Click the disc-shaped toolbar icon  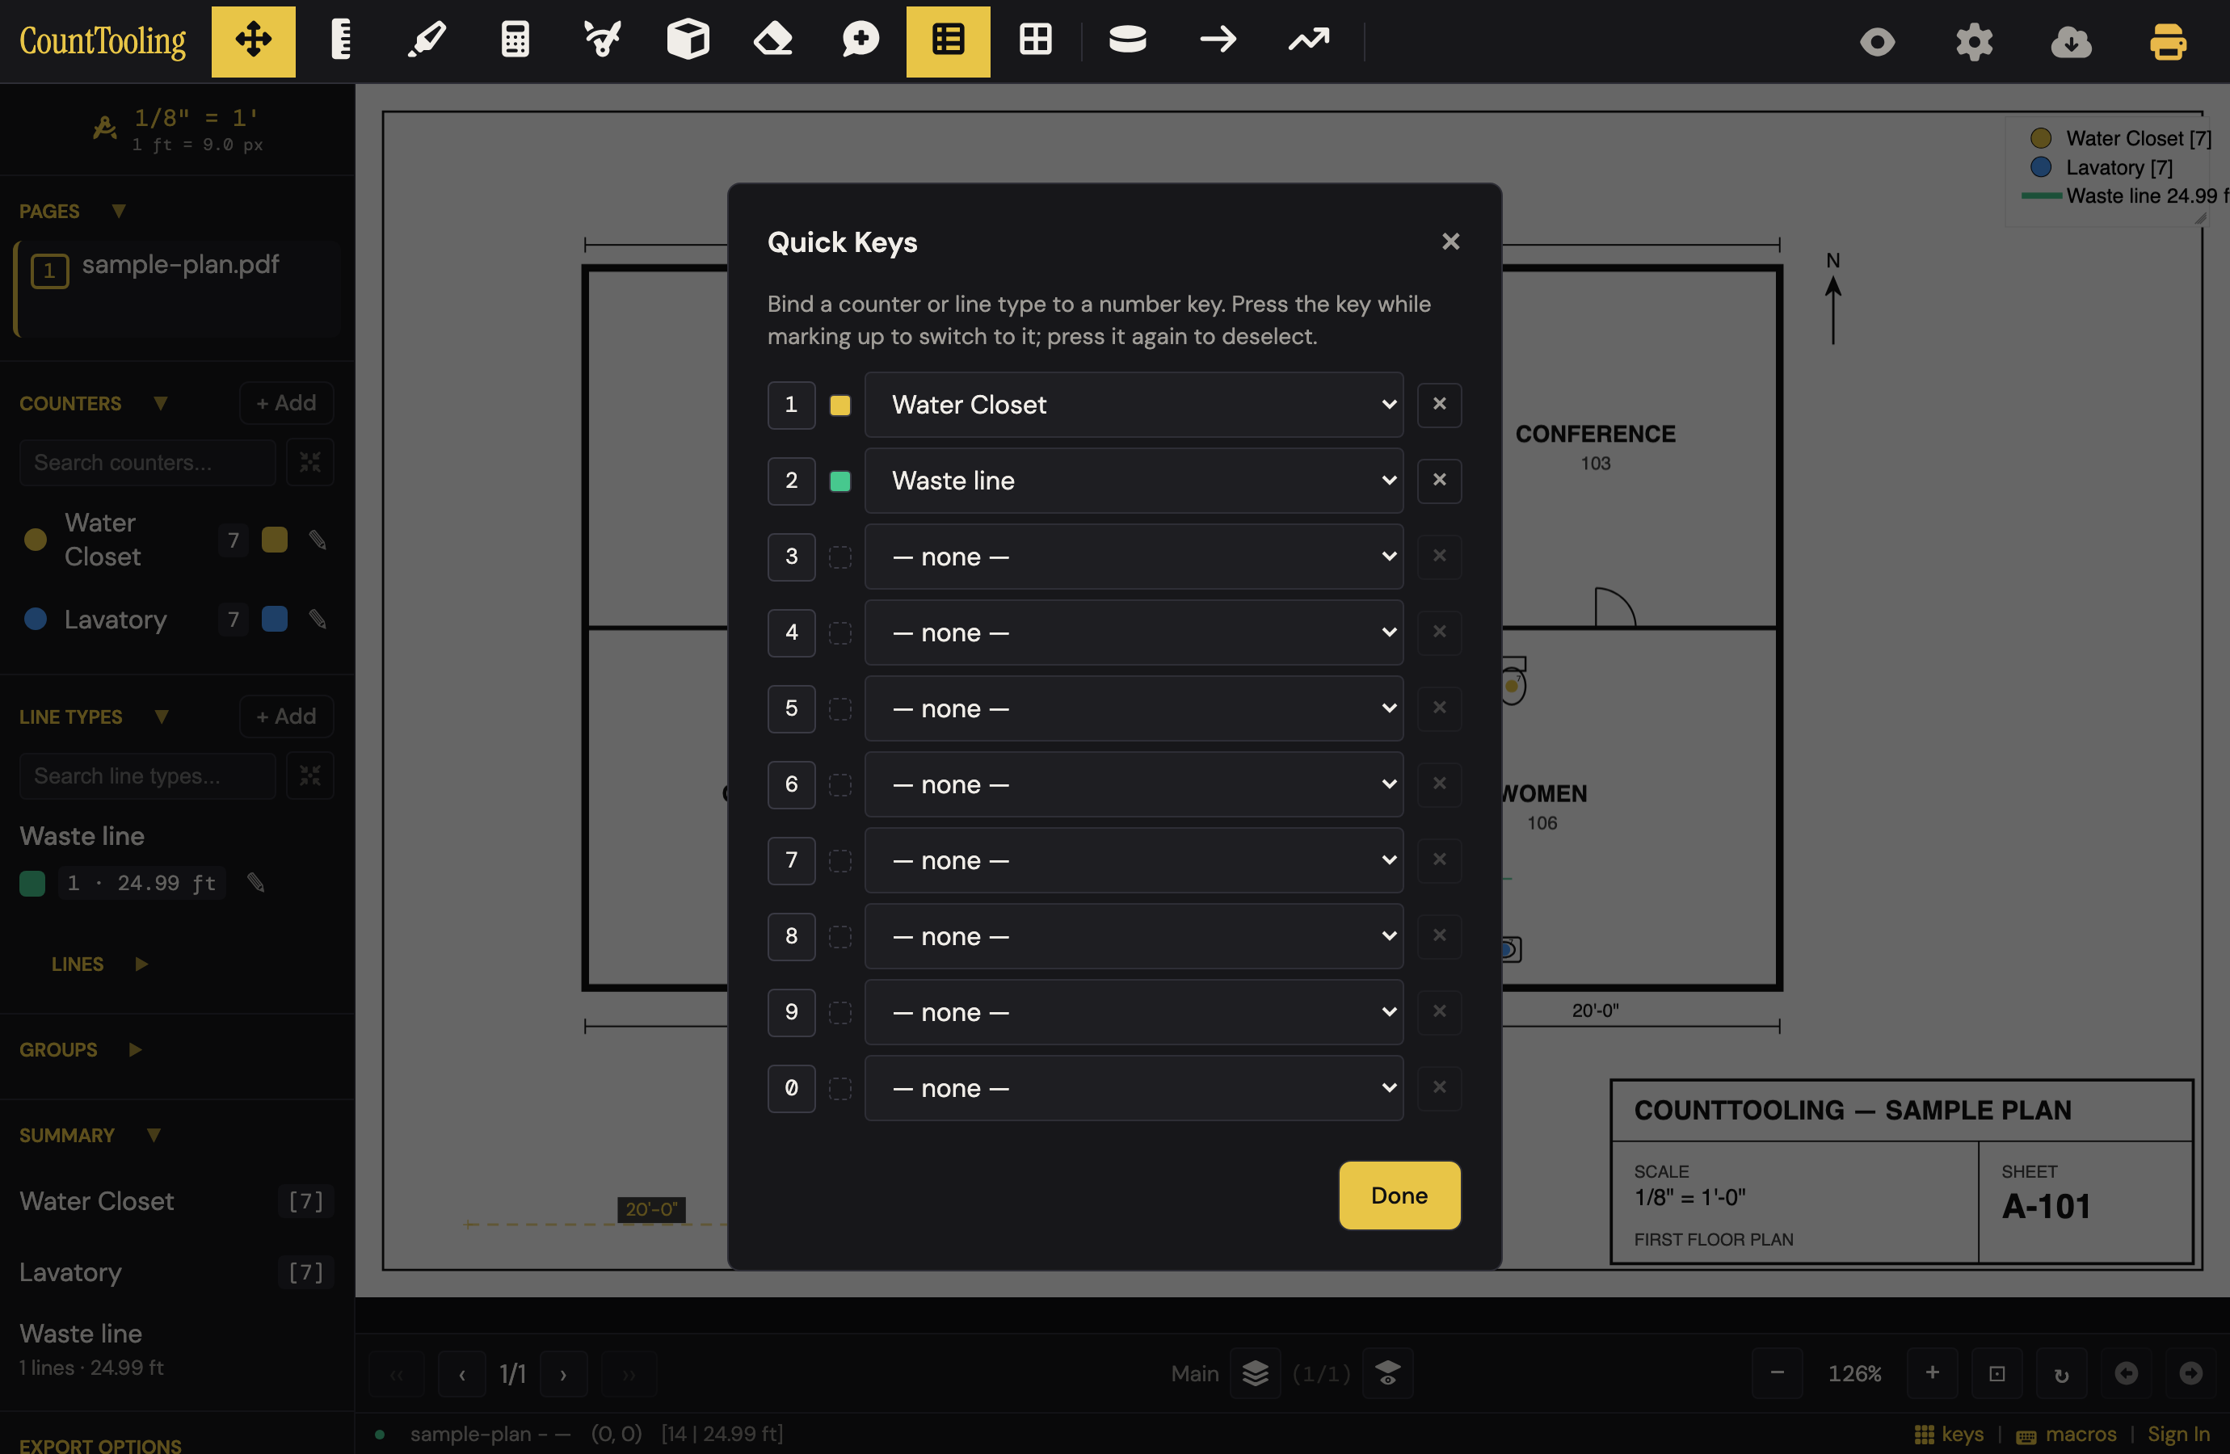pos(1127,41)
